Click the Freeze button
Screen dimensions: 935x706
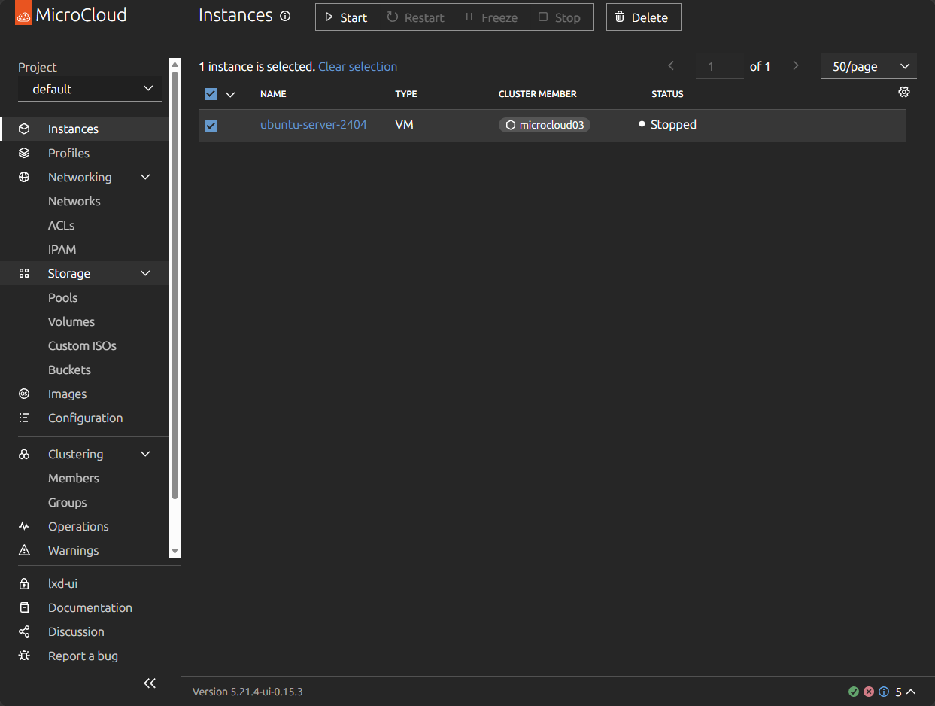click(x=491, y=17)
